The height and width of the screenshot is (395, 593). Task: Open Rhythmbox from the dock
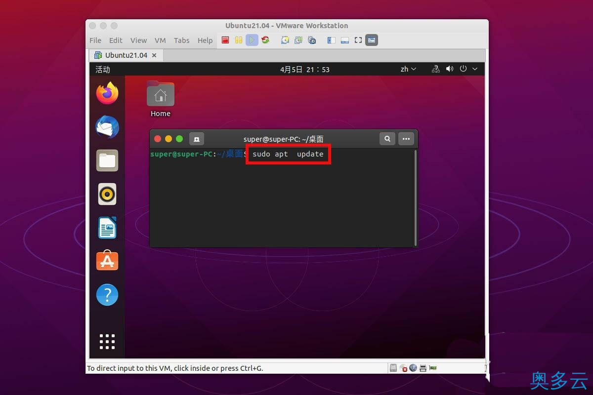coord(107,194)
